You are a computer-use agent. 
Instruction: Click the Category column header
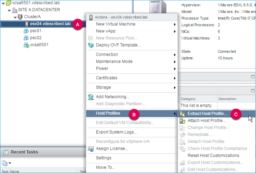(198, 99)
